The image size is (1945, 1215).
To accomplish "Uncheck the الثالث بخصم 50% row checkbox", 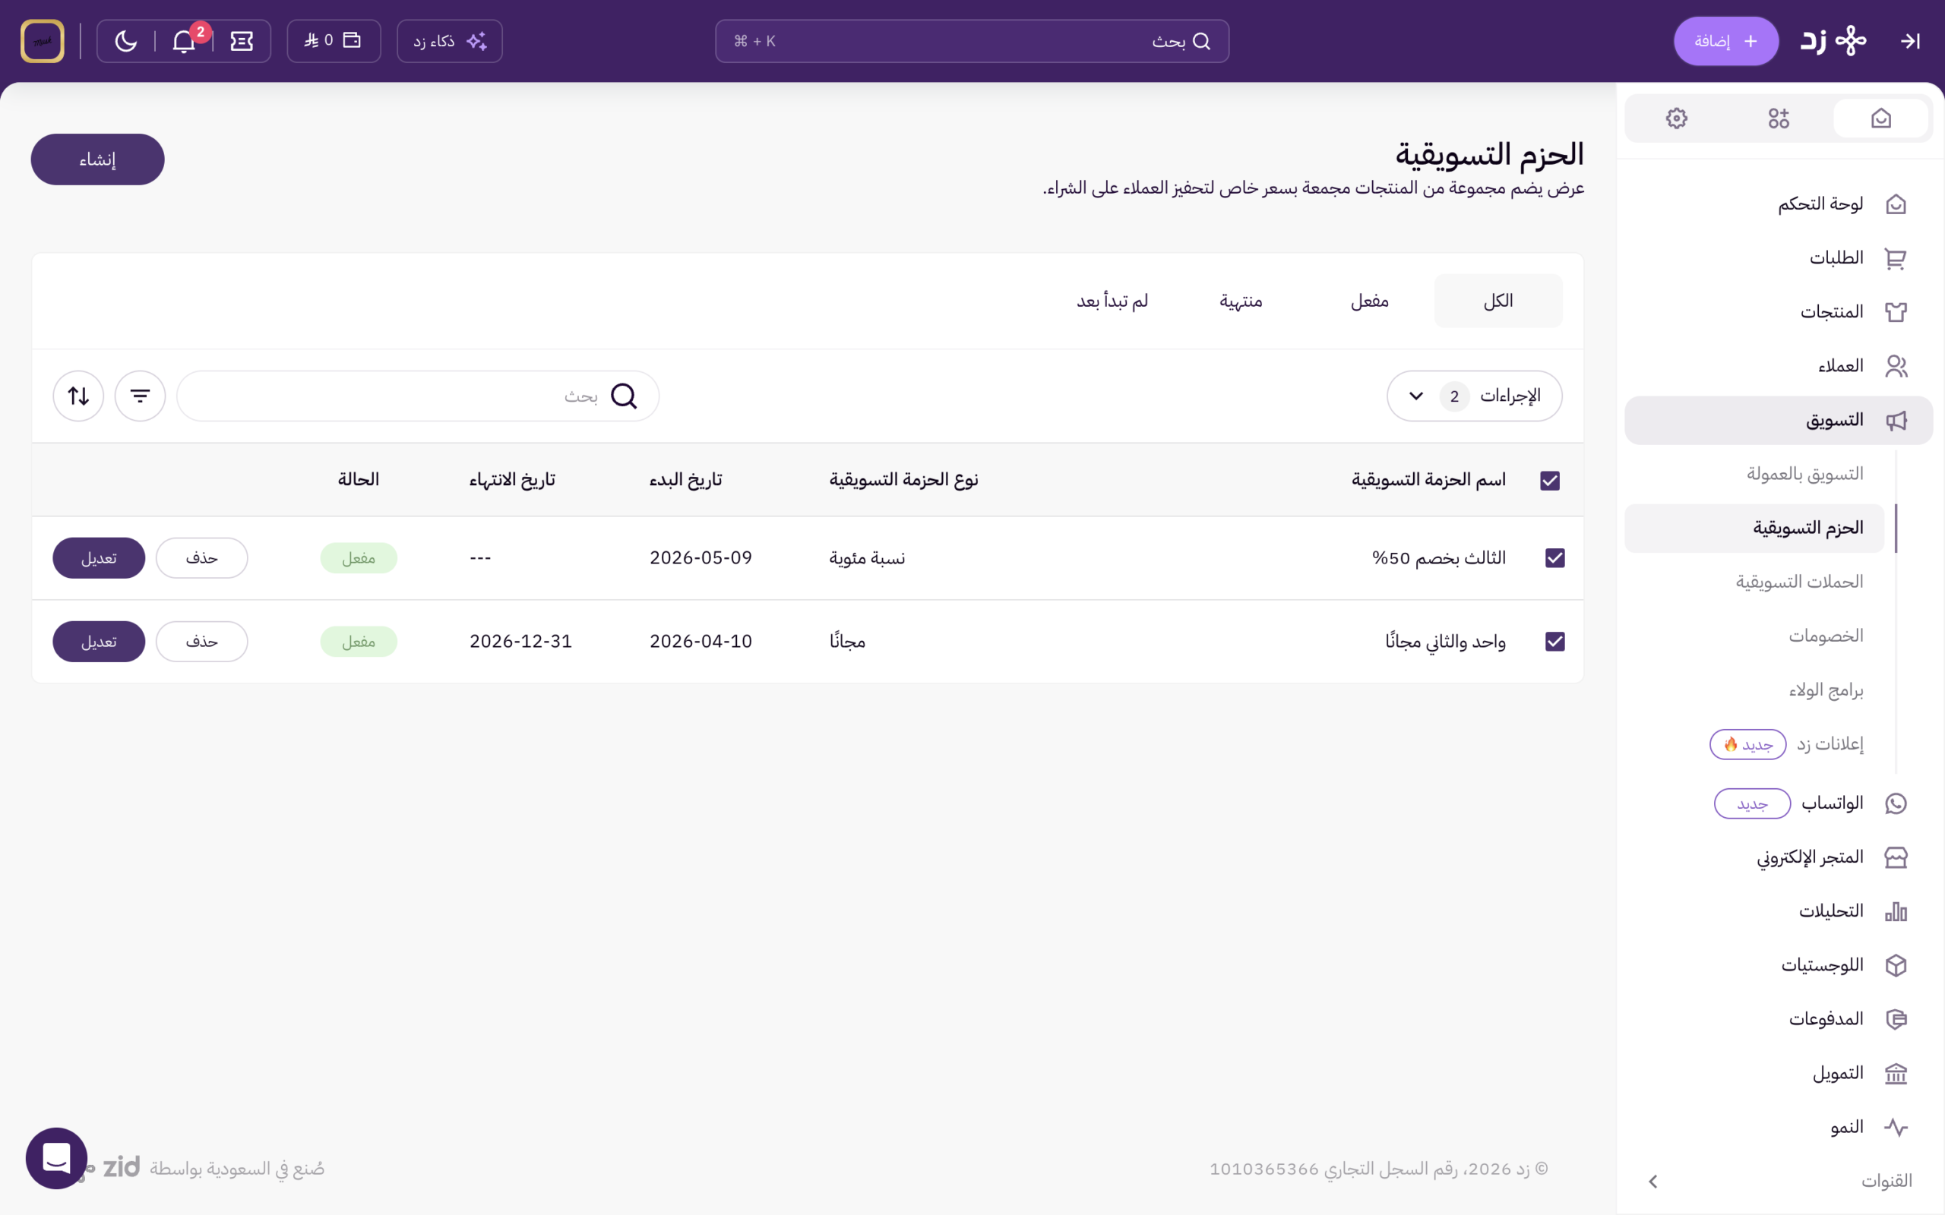I will pos(1555,557).
